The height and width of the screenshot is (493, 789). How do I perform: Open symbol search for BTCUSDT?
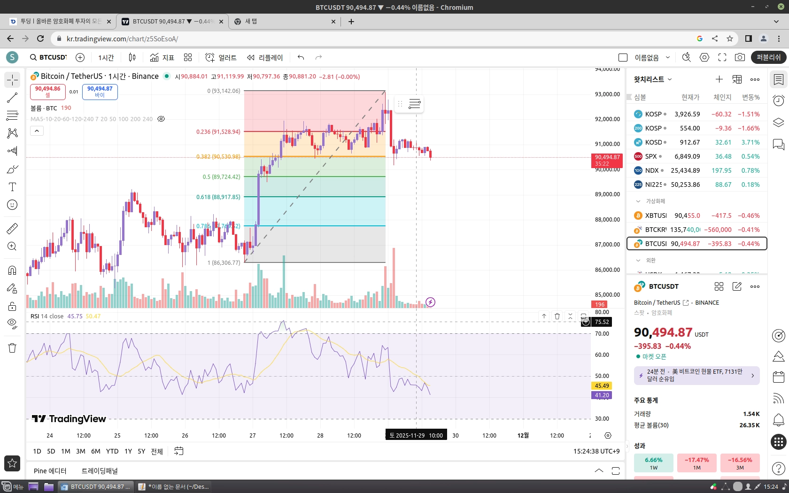click(x=48, y=57)
